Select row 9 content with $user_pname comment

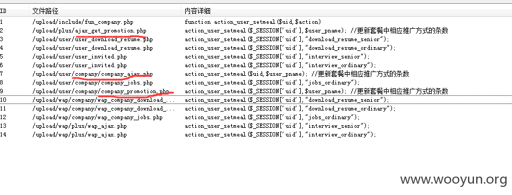click(317, 92)
